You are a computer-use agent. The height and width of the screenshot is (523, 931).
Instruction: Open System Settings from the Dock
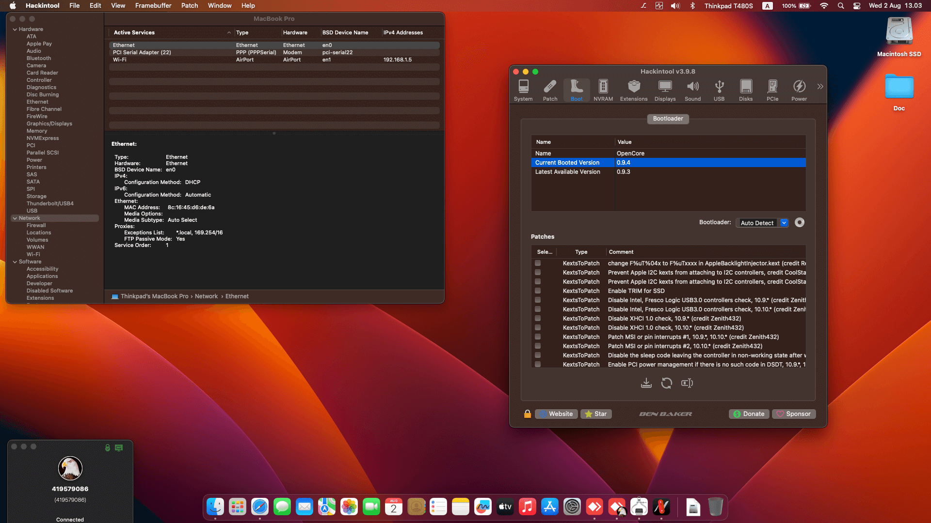coord(572,507)
